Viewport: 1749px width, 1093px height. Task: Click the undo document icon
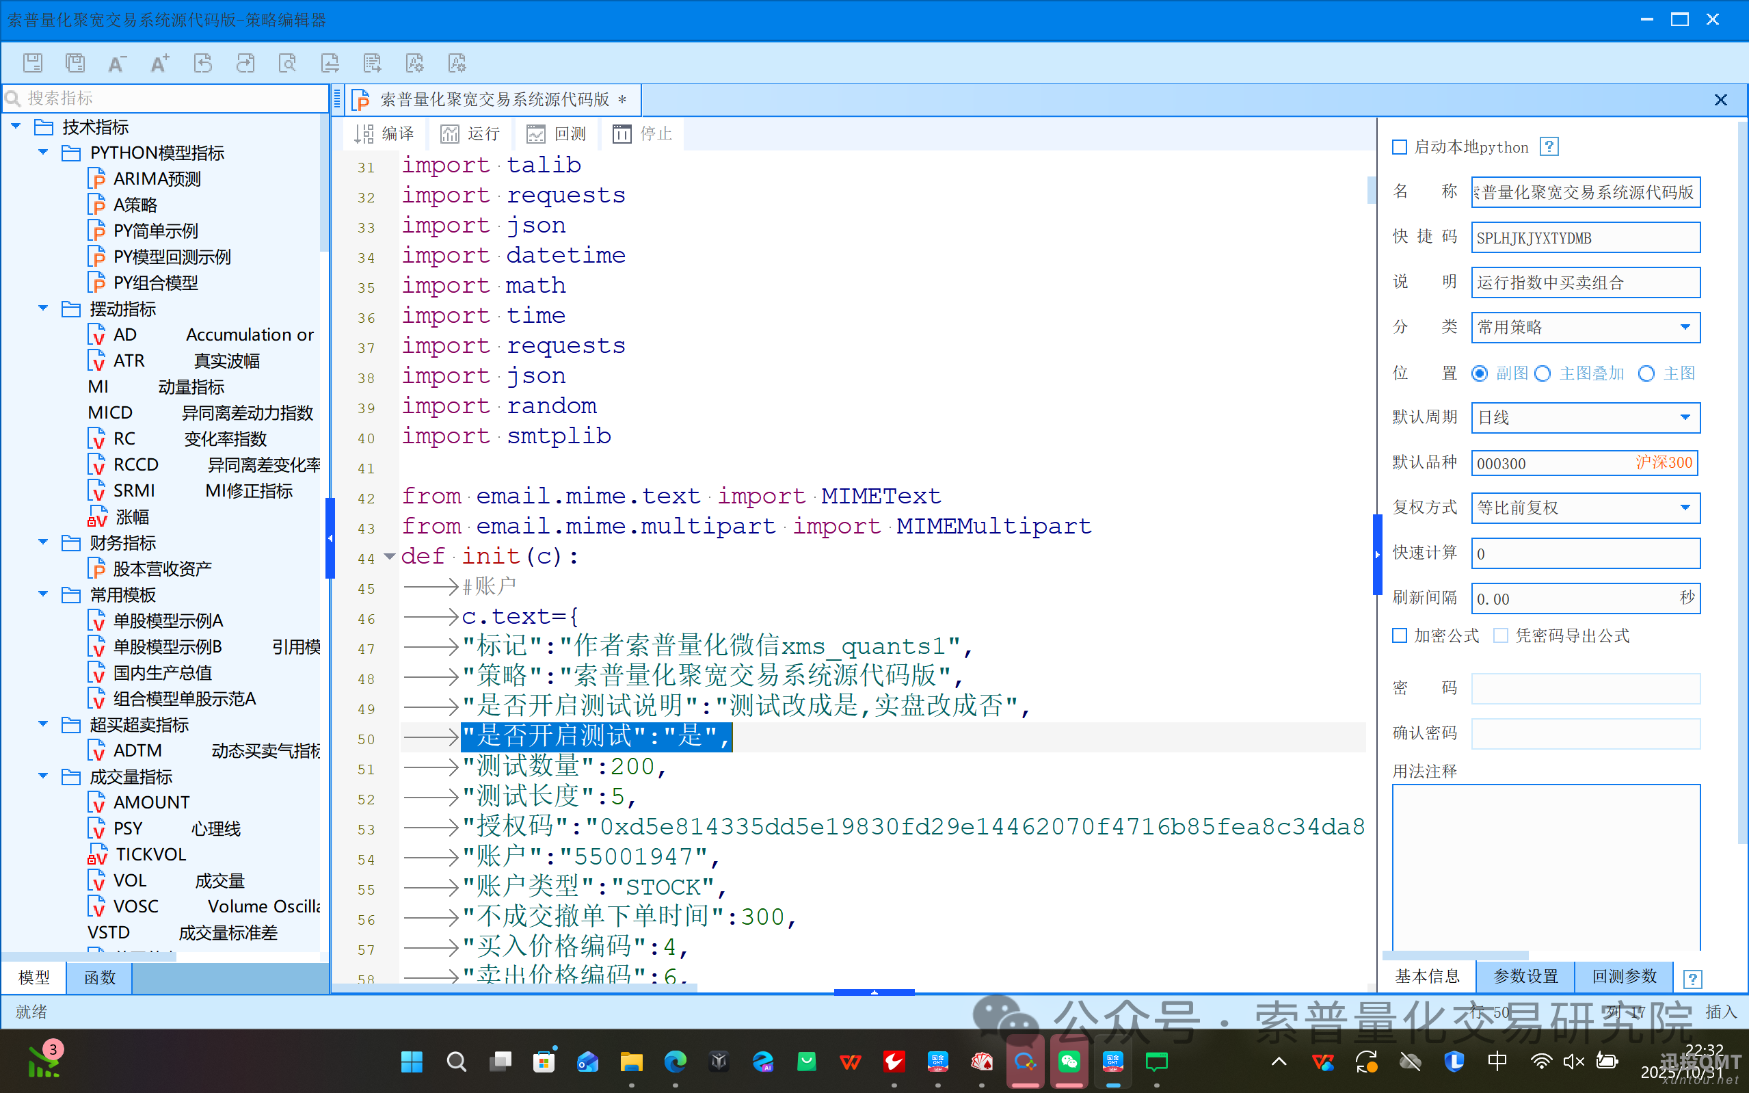tap(203, 63)
